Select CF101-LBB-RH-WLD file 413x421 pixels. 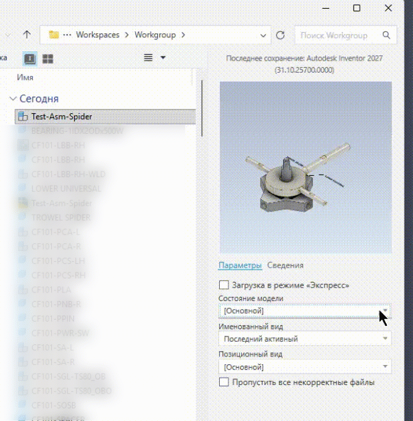coord(68,175)
